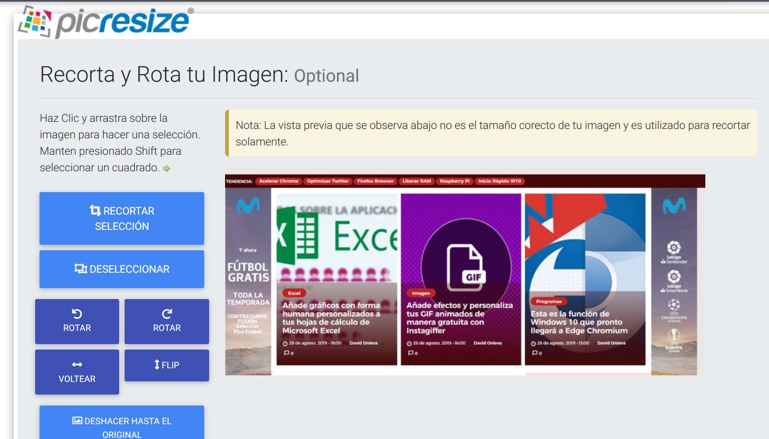Flip image vertically with Flip button
The width and height of the screenshot is (769, 439).
coord(167,365)
